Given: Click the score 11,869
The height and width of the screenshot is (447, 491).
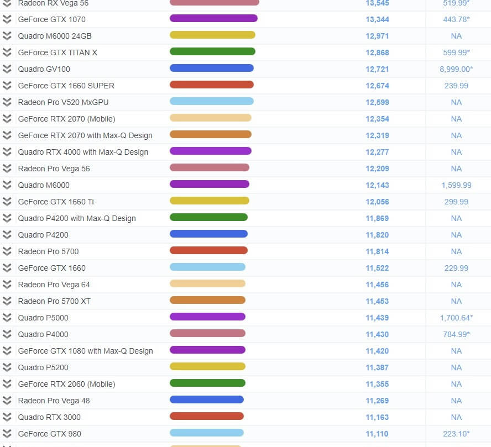Looking at the screenshot, I should coord(377,218).
